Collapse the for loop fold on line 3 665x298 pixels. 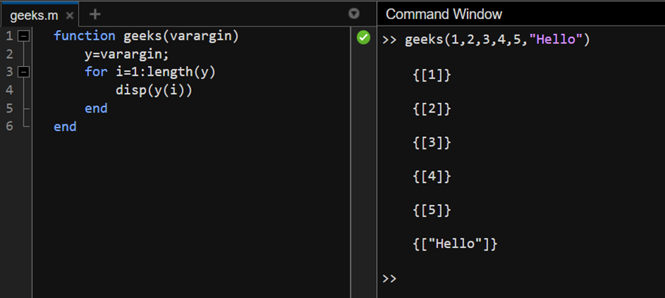24,72
